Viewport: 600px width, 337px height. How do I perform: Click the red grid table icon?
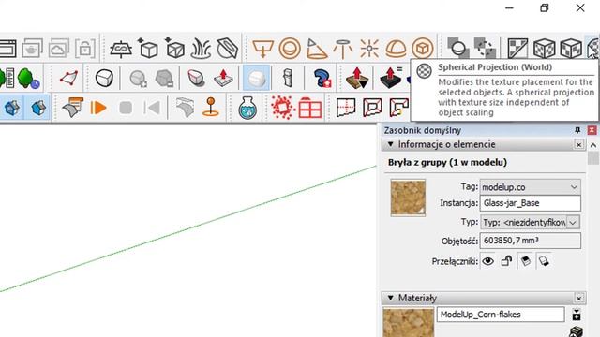pos(310,108)
